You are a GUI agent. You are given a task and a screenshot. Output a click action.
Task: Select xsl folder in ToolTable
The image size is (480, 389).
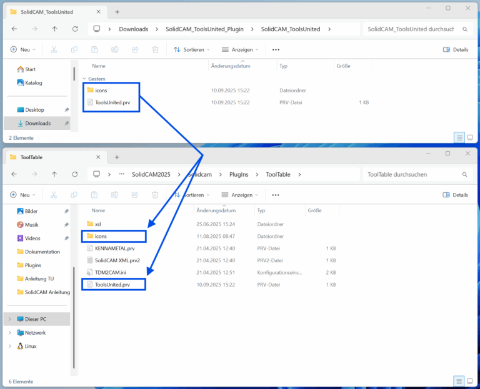[x=97, y=224]
